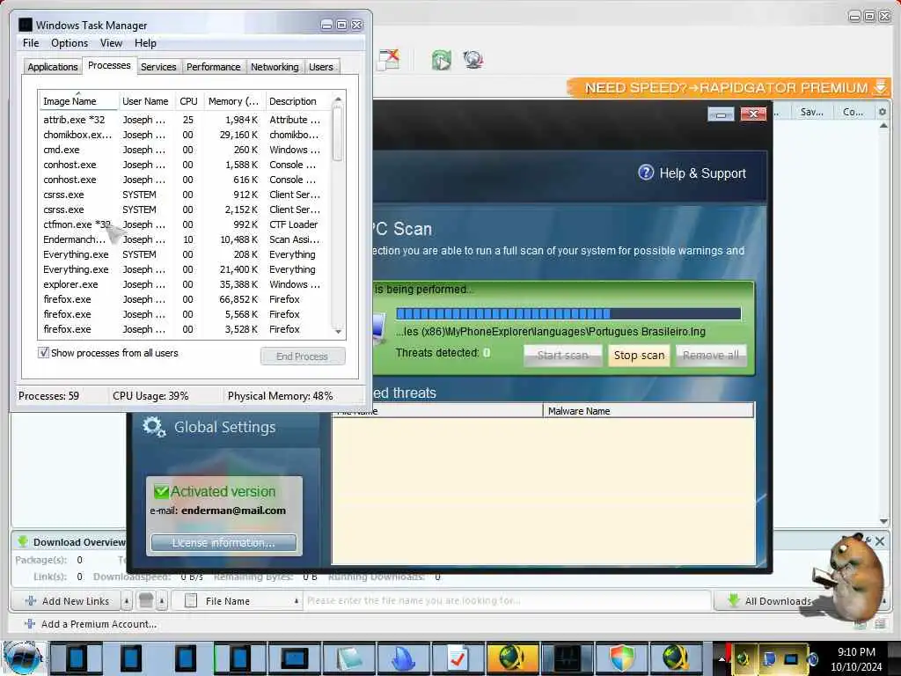Click the Task Manager vertical scrollbar thumb
The height and width of the screenshot is (676, 901).
pos(338,135)
